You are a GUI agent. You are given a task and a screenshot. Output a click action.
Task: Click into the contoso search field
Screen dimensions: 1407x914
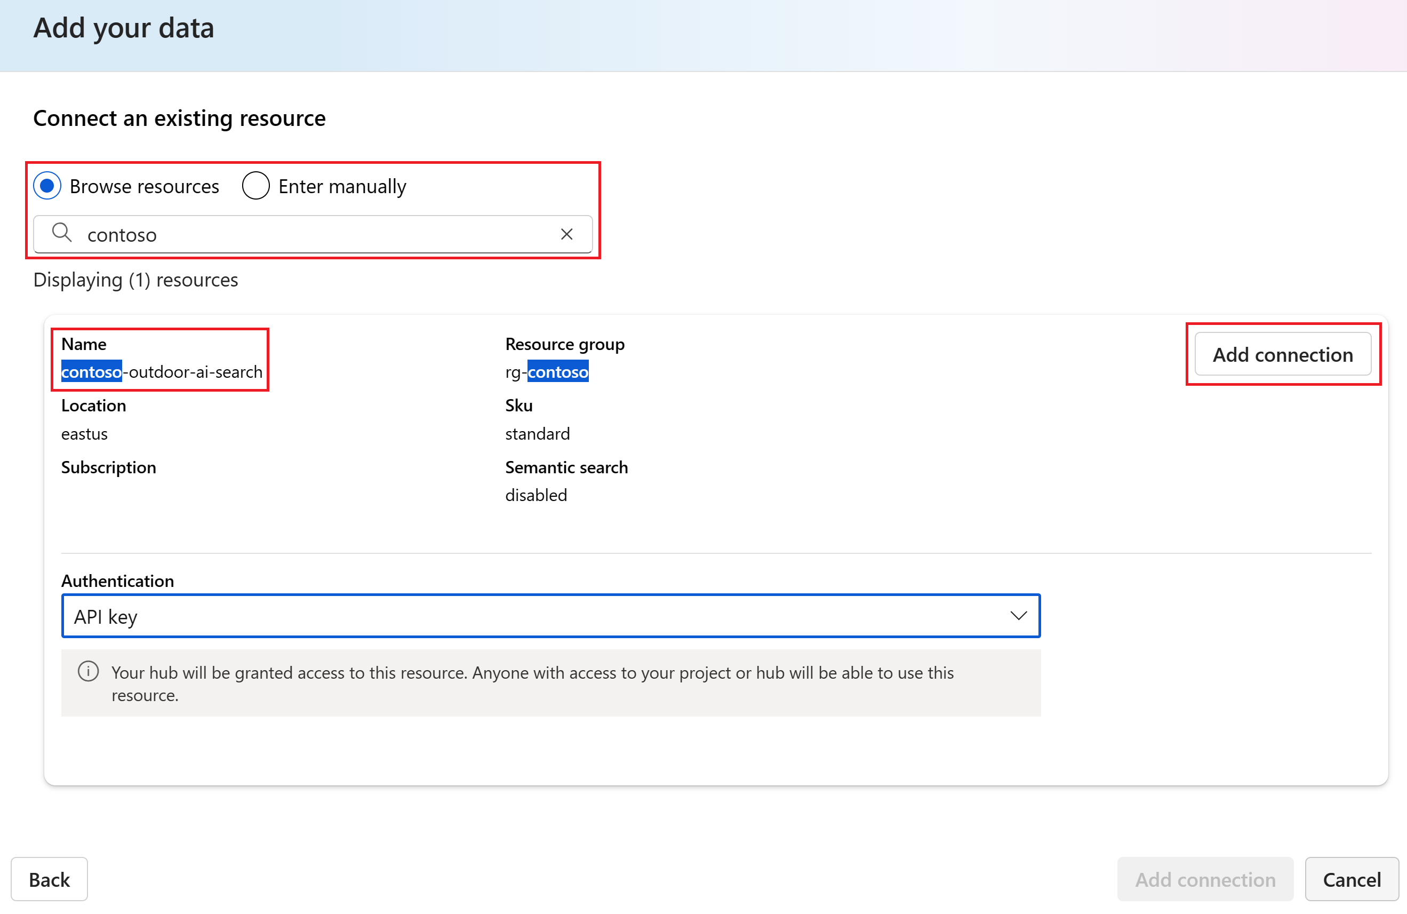(x=313, y=234)
